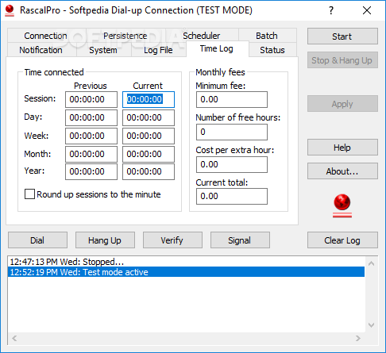Click the Current Day time field
The image size is (386, 353).
click(149, 117)
